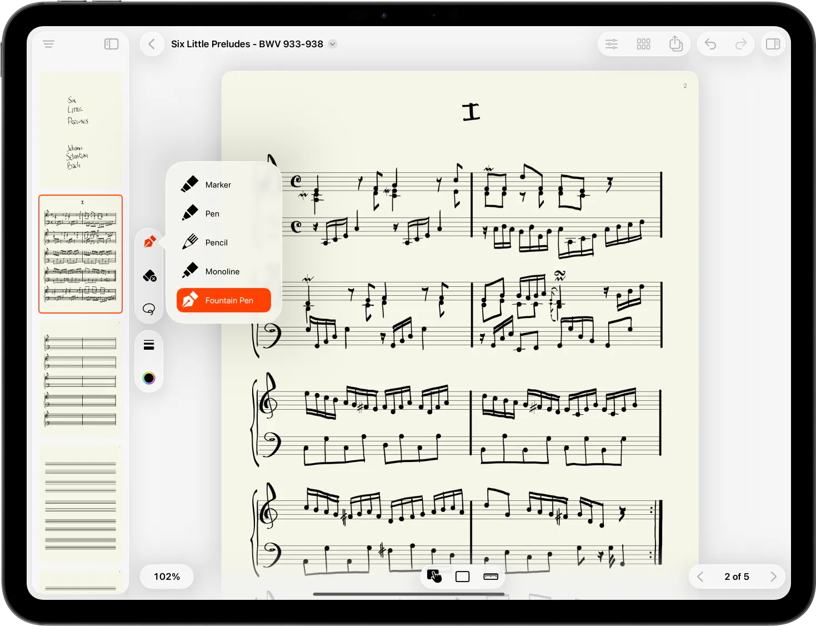Open the thumbnail with empty grand staves
This screenshot has height=626, width=816.
(x=81, y=379)
